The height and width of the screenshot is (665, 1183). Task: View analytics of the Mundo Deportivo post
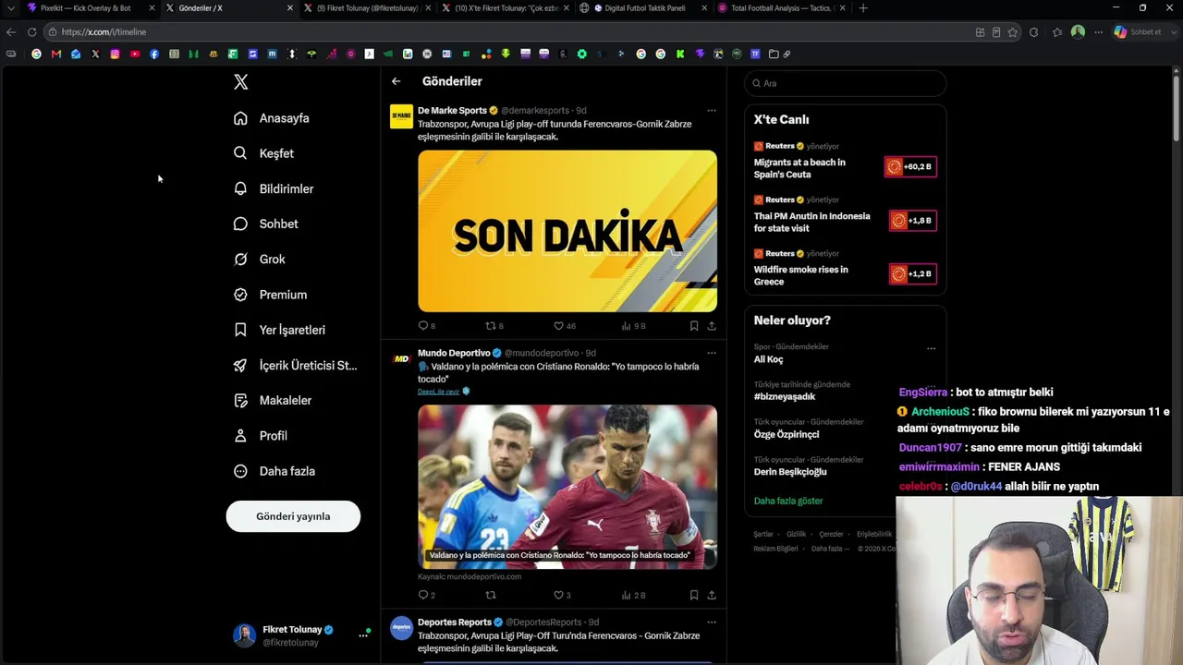(x=633, y=596)
